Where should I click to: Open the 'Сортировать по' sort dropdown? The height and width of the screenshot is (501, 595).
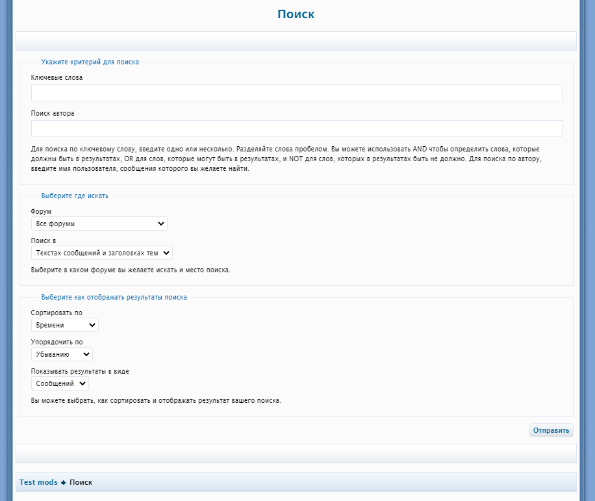pyautogui.click(x=64, y=325)
